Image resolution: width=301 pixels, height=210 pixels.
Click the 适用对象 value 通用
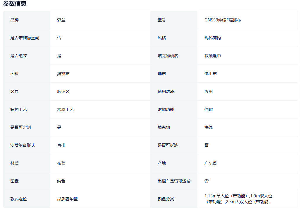click(208, 92)
